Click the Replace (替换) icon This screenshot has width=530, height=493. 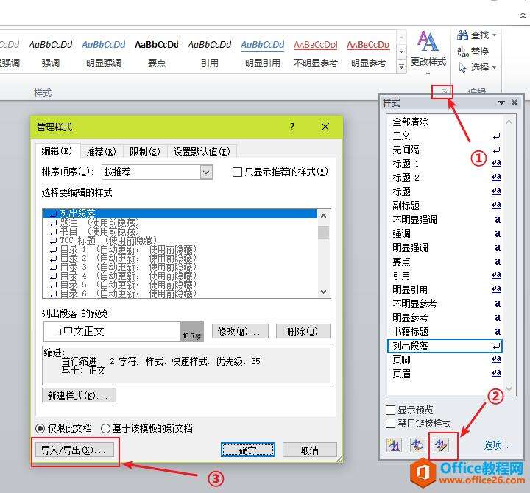tap(463, 52)
